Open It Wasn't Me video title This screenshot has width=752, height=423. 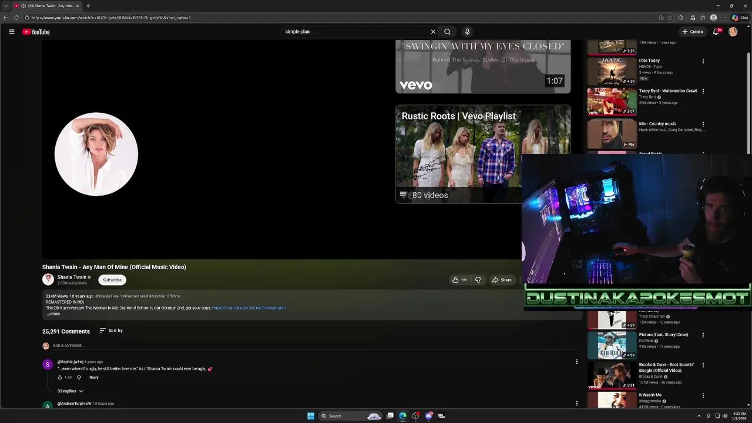(650, 395)
